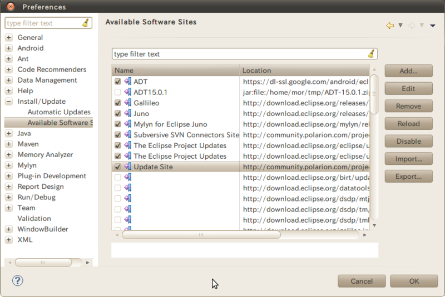Open the back history dropdown arrow
The image size is (445, 297).
(400, 26)
